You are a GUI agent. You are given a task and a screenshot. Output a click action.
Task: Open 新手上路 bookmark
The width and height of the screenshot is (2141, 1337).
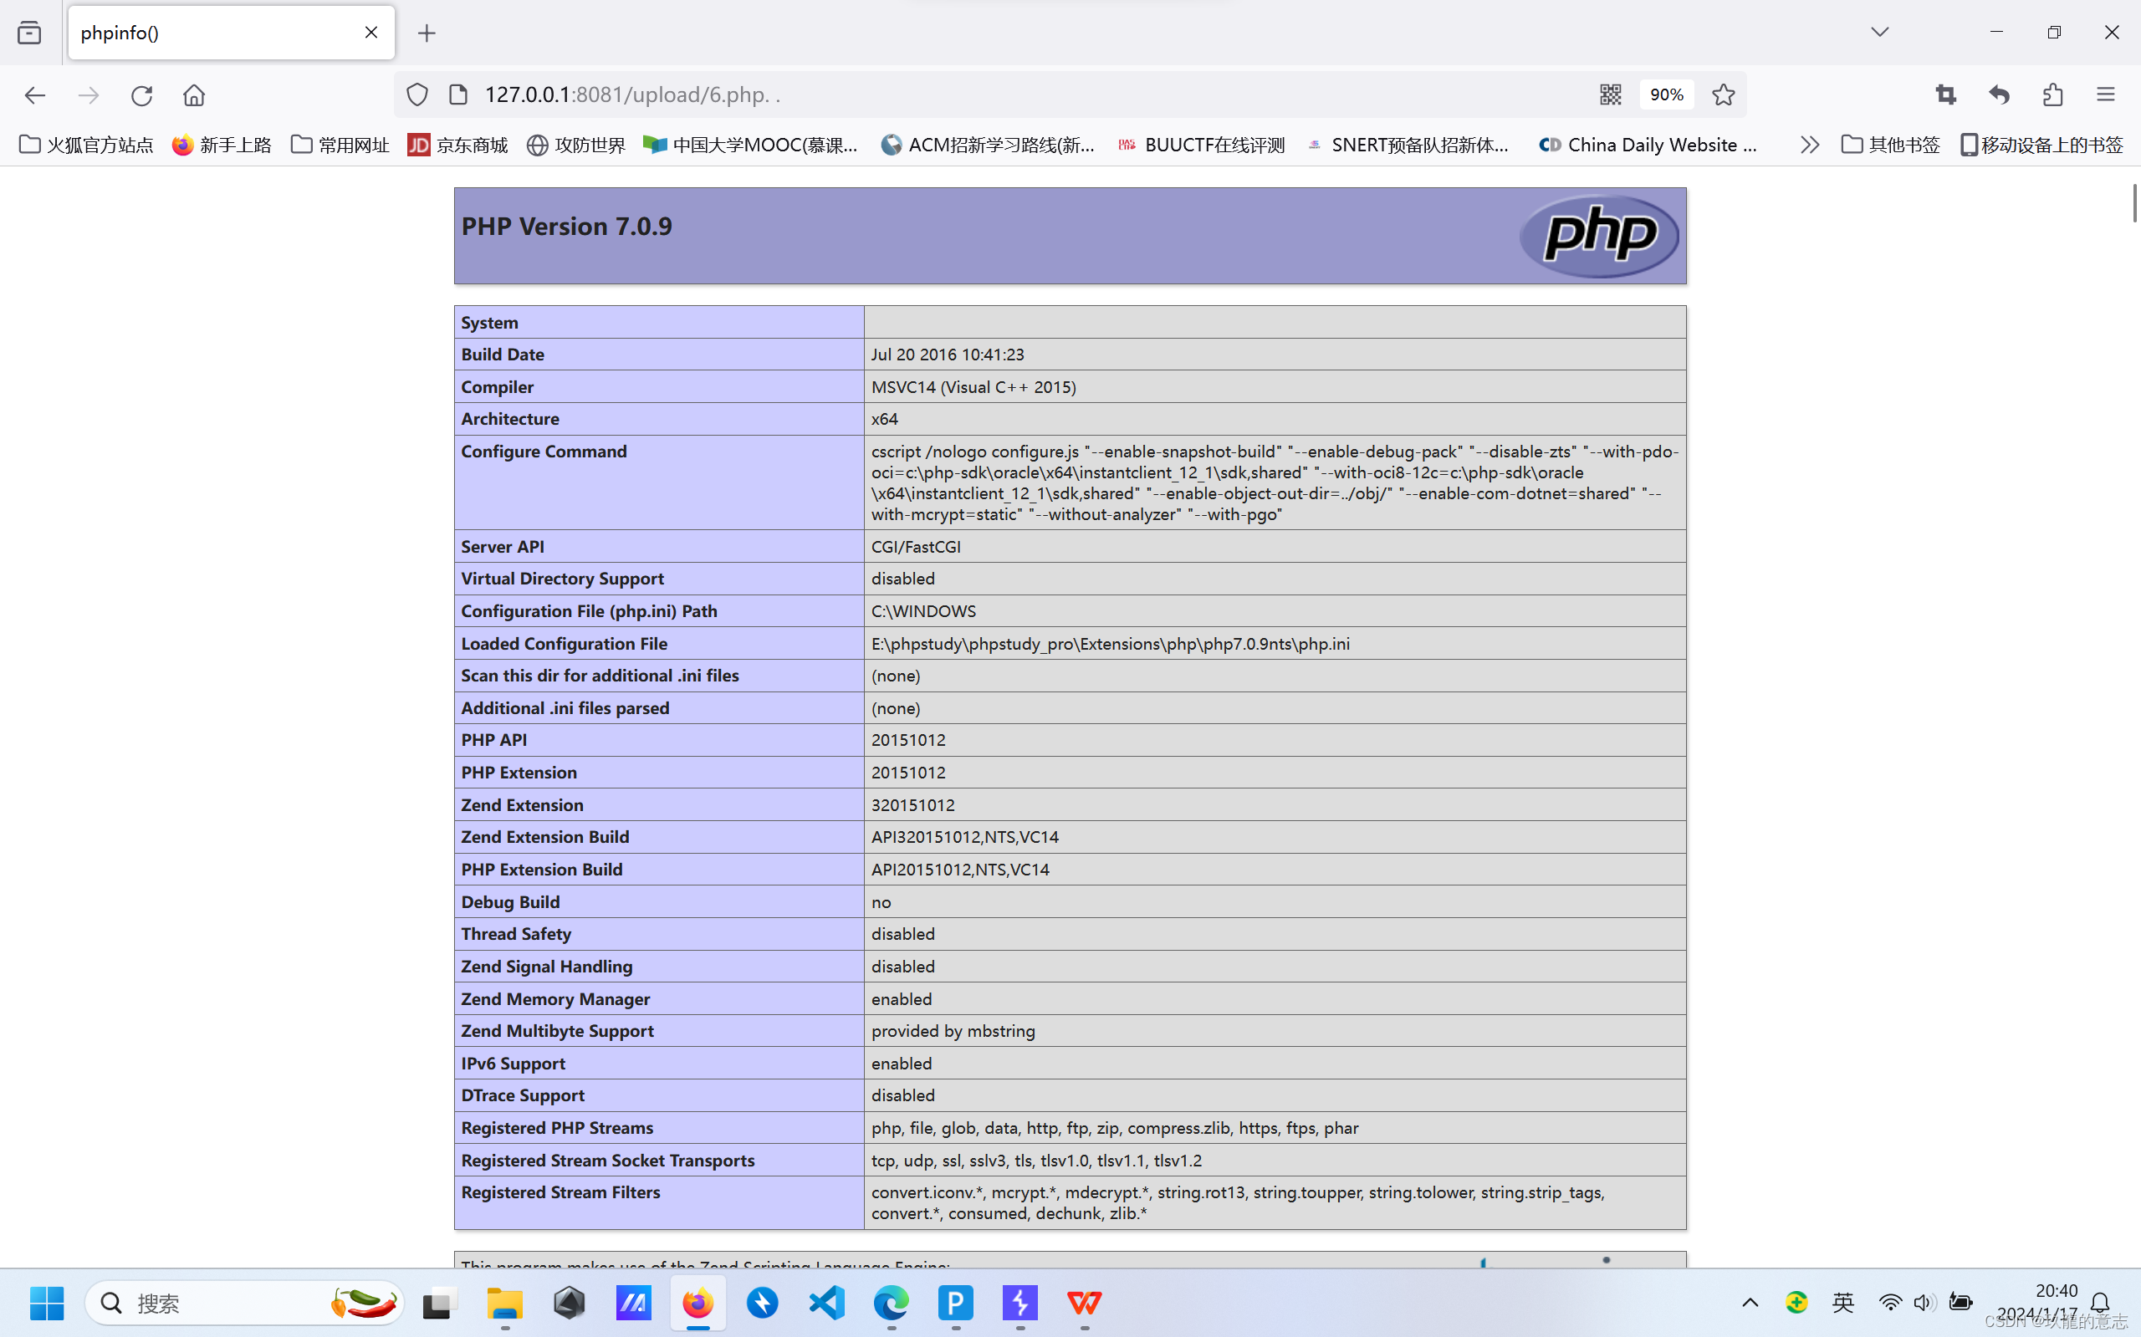click(x=221, y=144)
